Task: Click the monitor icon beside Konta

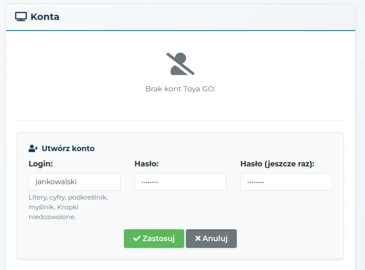Action: point(21,17)
